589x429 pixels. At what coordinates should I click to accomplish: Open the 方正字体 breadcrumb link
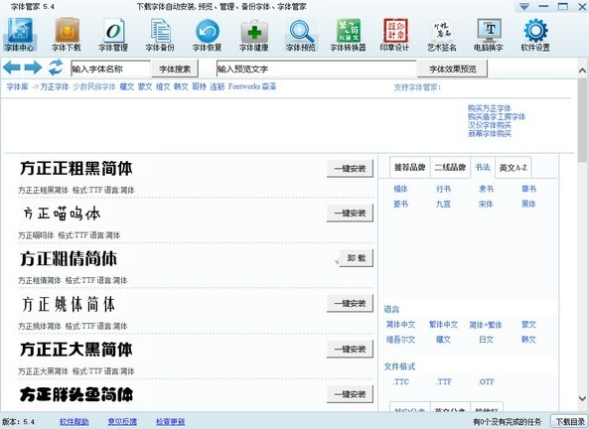click(55, 86)
